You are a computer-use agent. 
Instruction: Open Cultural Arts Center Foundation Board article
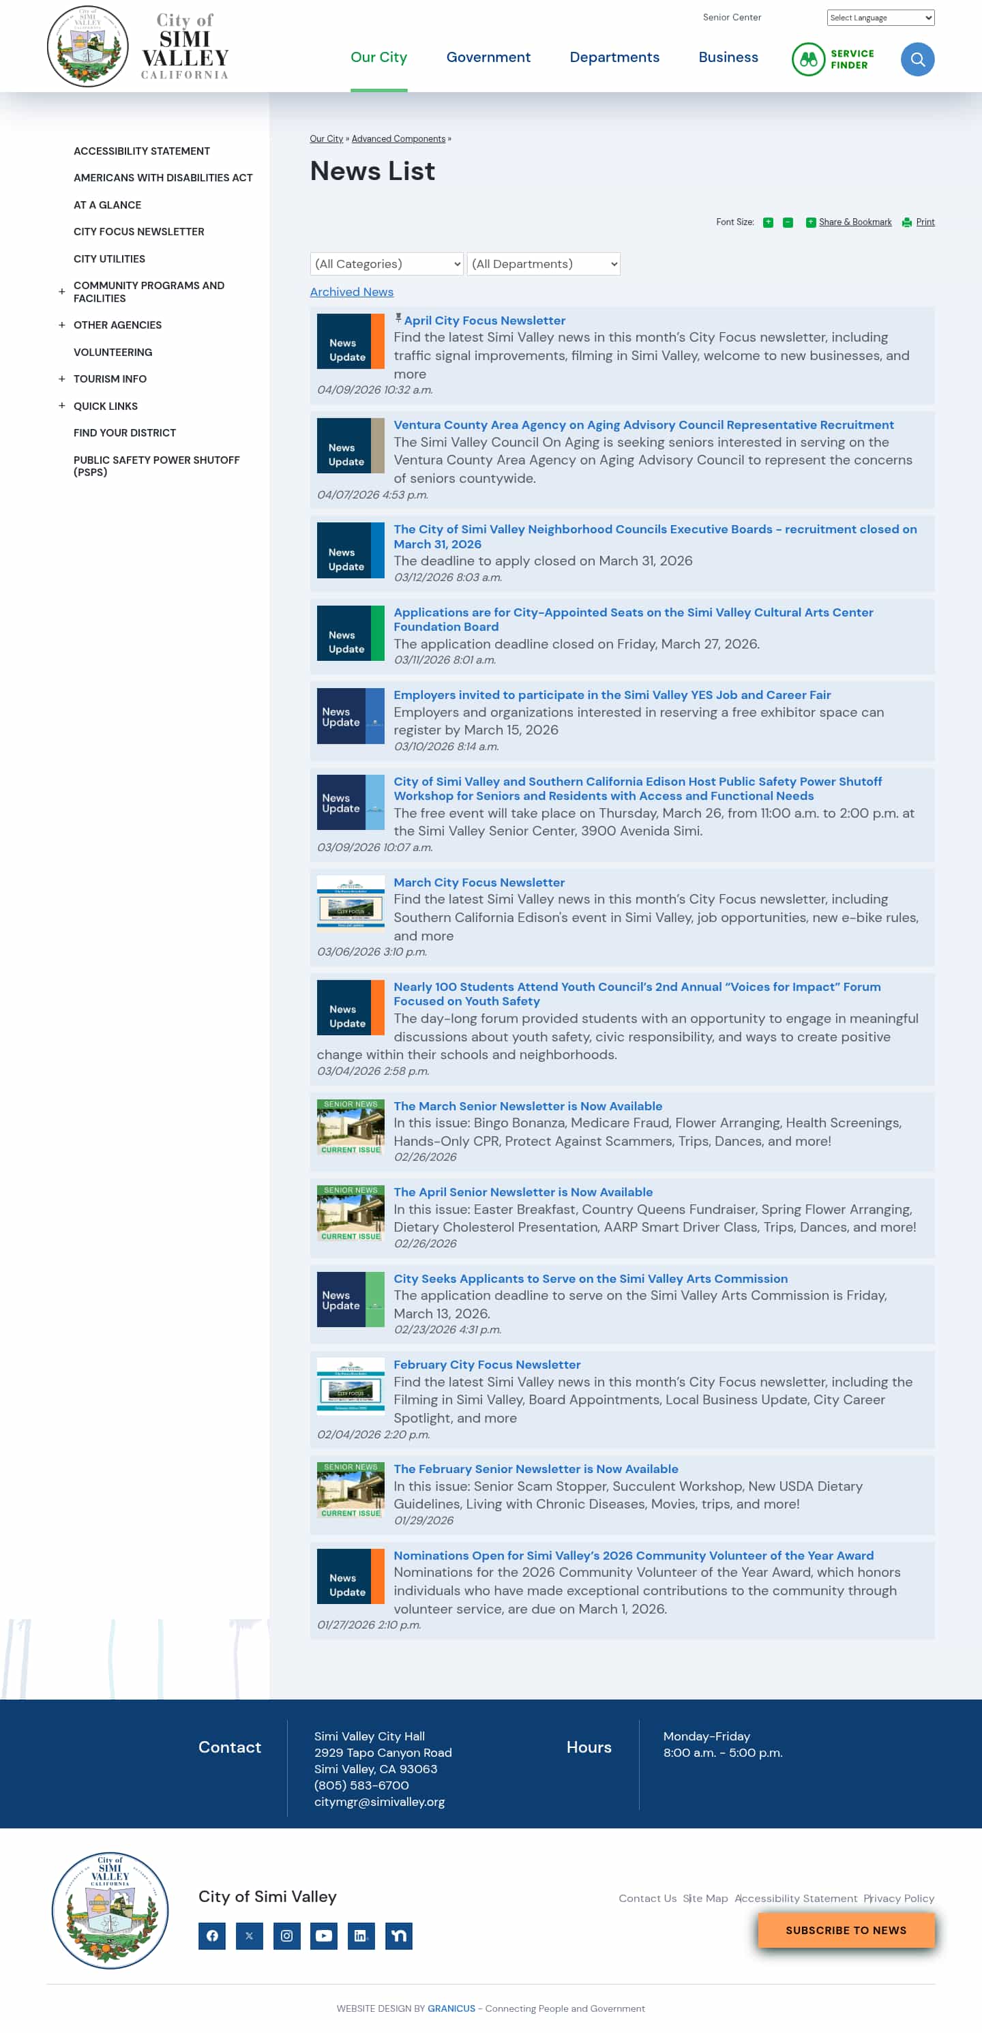(x=633, y=619)
